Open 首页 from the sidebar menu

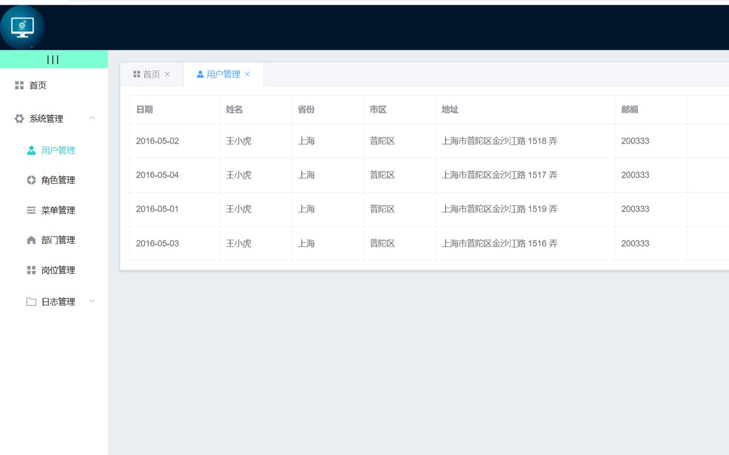(38, 85)
